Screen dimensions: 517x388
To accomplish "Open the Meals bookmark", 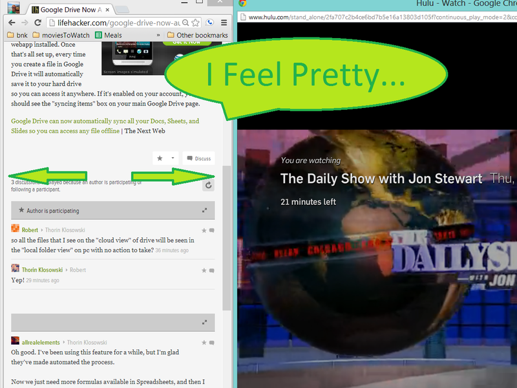I will point(109,36).
